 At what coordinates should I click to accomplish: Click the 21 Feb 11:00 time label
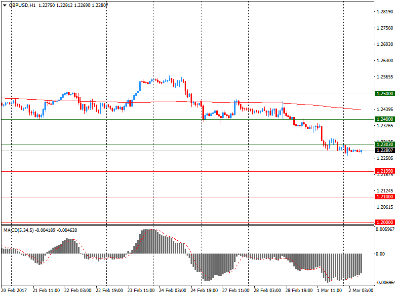[46, 291]
